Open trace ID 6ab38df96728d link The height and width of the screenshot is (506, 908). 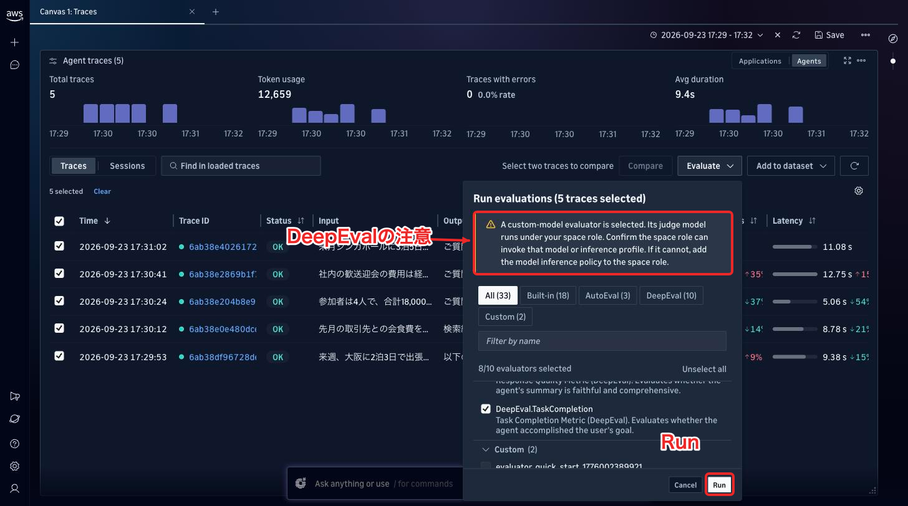(223, 357)
